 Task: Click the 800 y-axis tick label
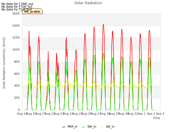[x=17, y=62]
